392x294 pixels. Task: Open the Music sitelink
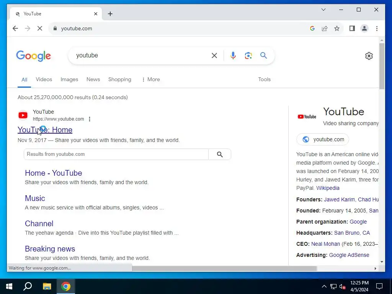[x=35, y=198]
